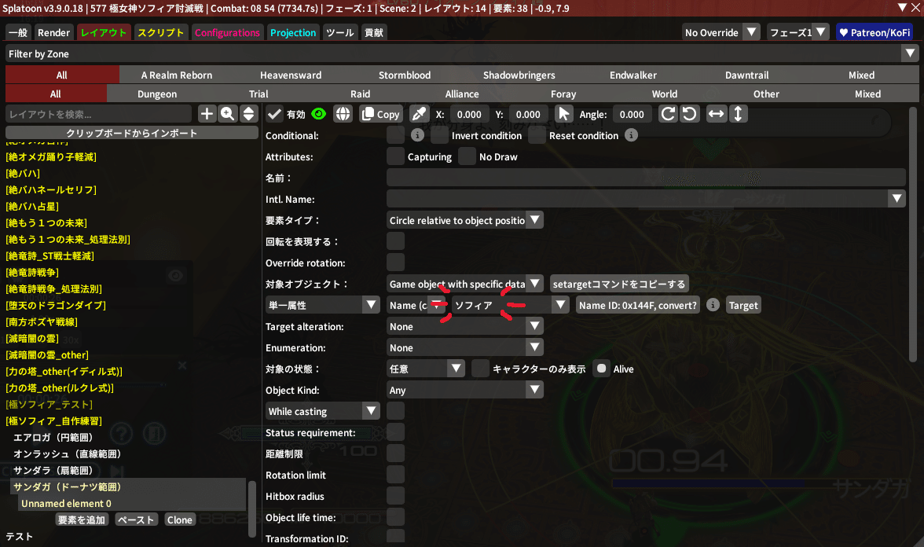
Task: Click the globe icon in the element toolbar
Action: (343, 114)
